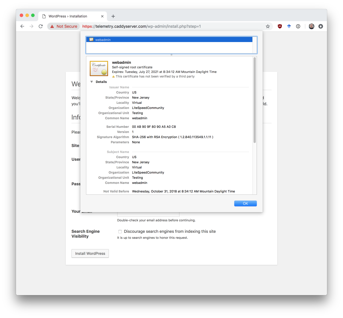Click the serial number value 00 AB 90 9F

[154, 127]
